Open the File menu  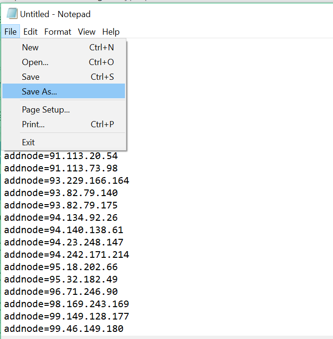10,31
